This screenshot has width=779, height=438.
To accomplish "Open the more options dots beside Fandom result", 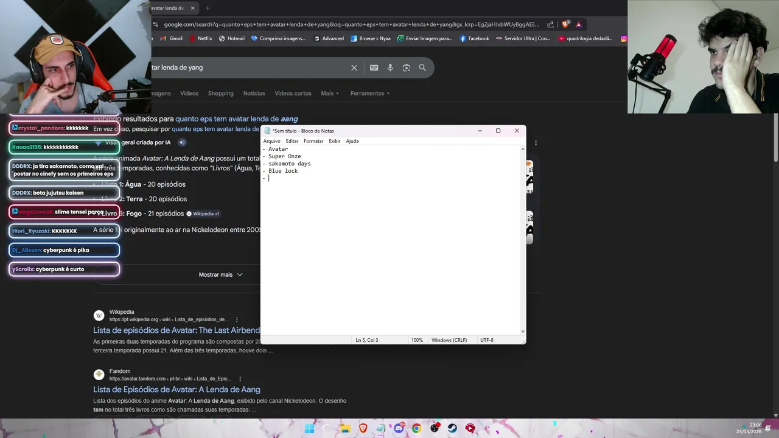I will (240, 378).
